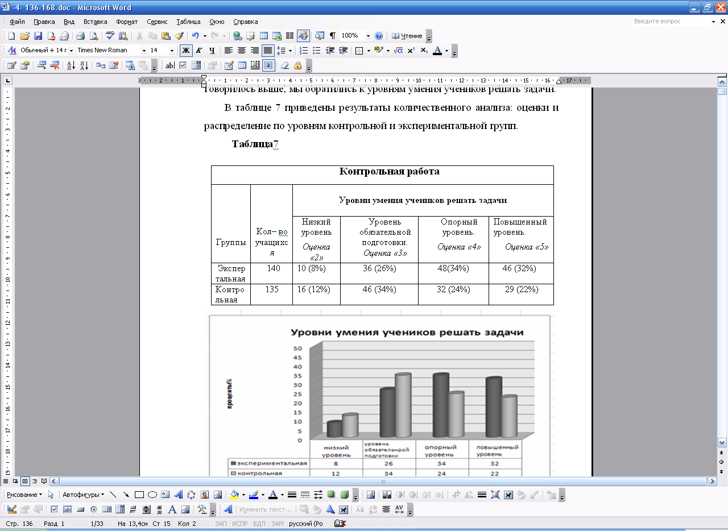Increase indent of the paragraph
This screenshot has width=728, height=531.
344,51
